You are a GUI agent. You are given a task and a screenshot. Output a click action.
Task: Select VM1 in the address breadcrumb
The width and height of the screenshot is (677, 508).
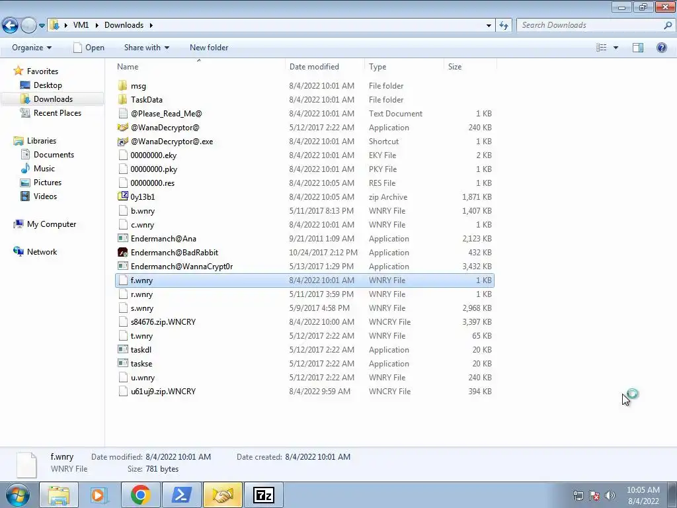tap(81, 25)
